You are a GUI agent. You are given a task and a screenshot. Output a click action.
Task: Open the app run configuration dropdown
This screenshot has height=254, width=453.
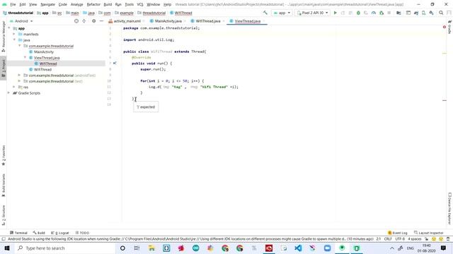point(282,13)
